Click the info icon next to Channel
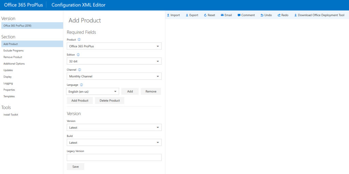 tap(80, 70)
